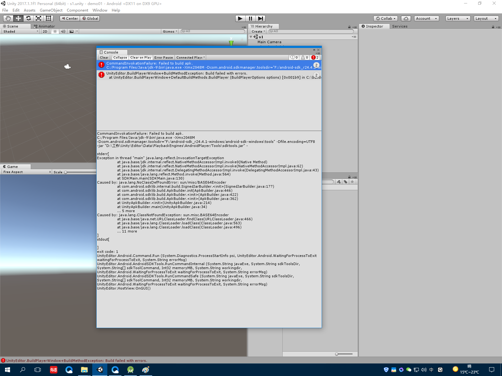Step one frame forward
Image resolution: width=502 pixels, height=376 pixels.
[x=260, y=18]
